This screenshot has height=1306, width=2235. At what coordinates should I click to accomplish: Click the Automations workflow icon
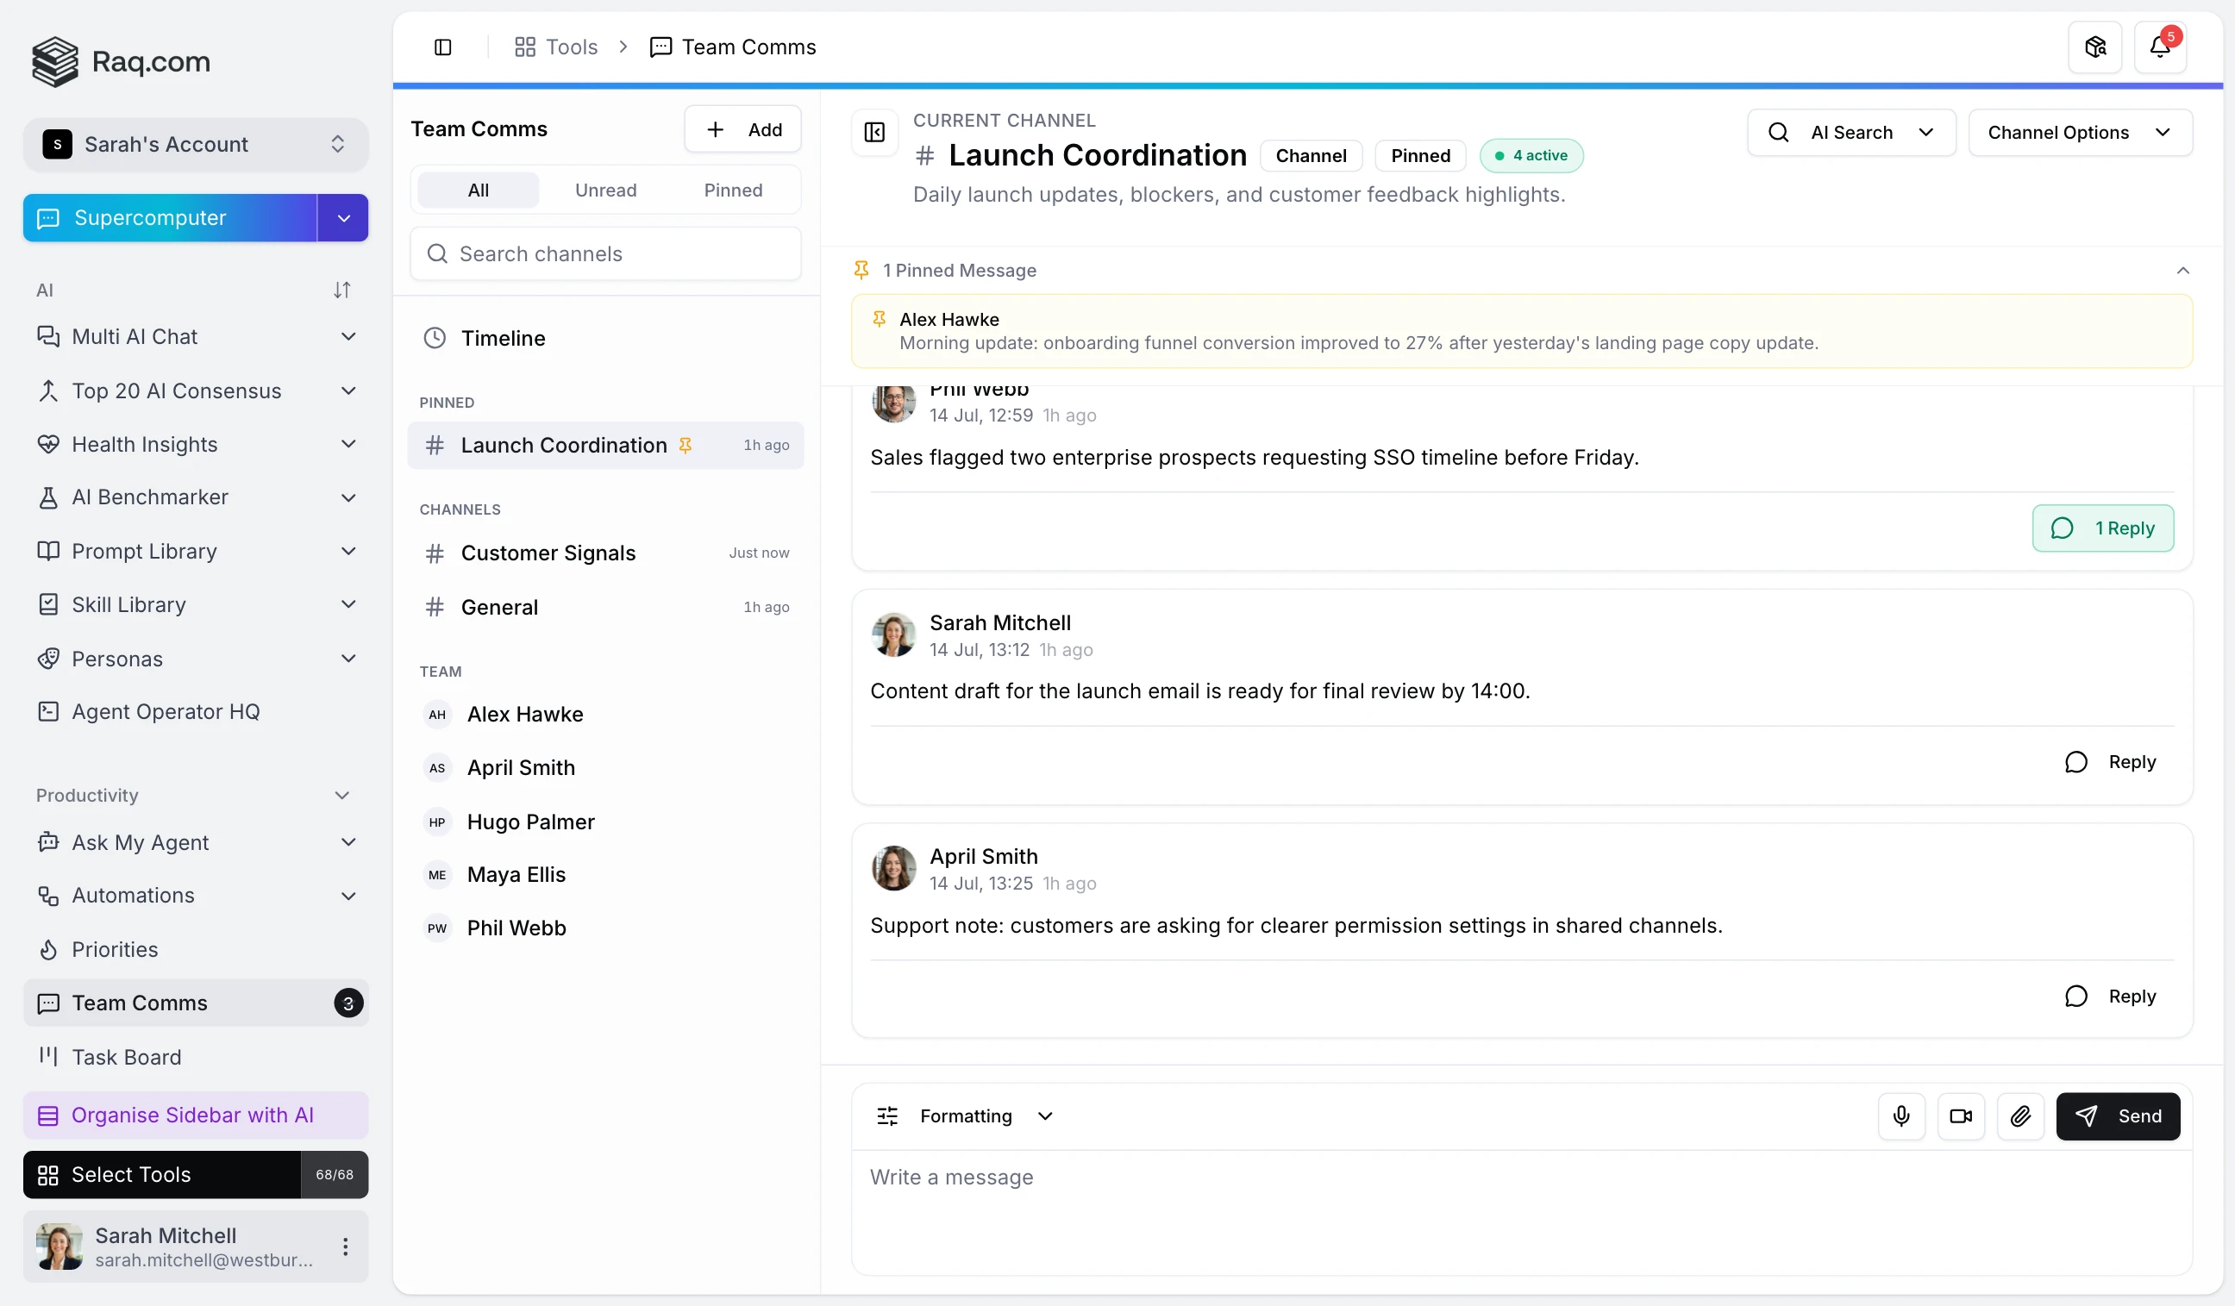pyautogui.click(x=48, y=895)
